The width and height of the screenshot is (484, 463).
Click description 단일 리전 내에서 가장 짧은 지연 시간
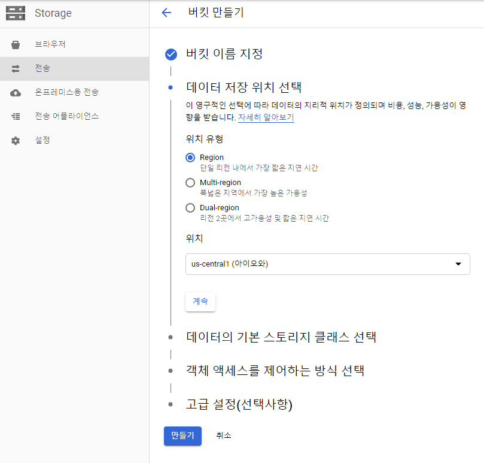click(x=259, y=168)
